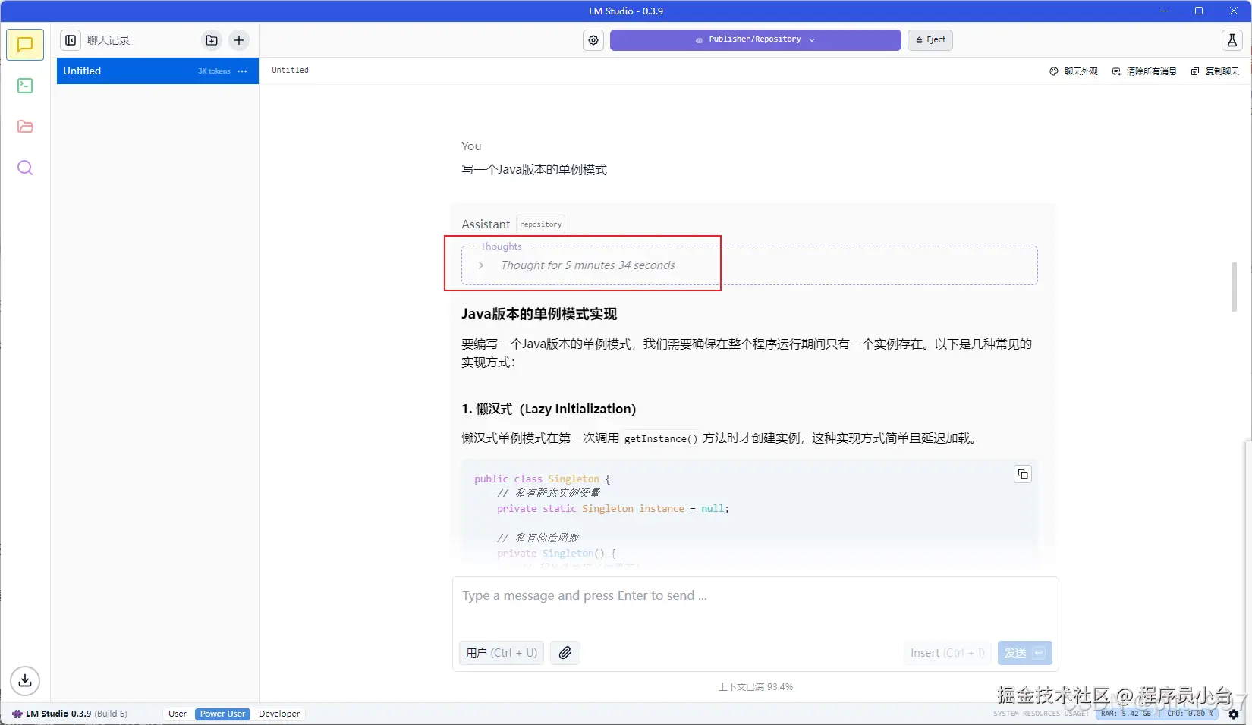The image size is (1252, 725).
Task: Open the chat panel in the sidebar
Action: click(x=25, y=44)
